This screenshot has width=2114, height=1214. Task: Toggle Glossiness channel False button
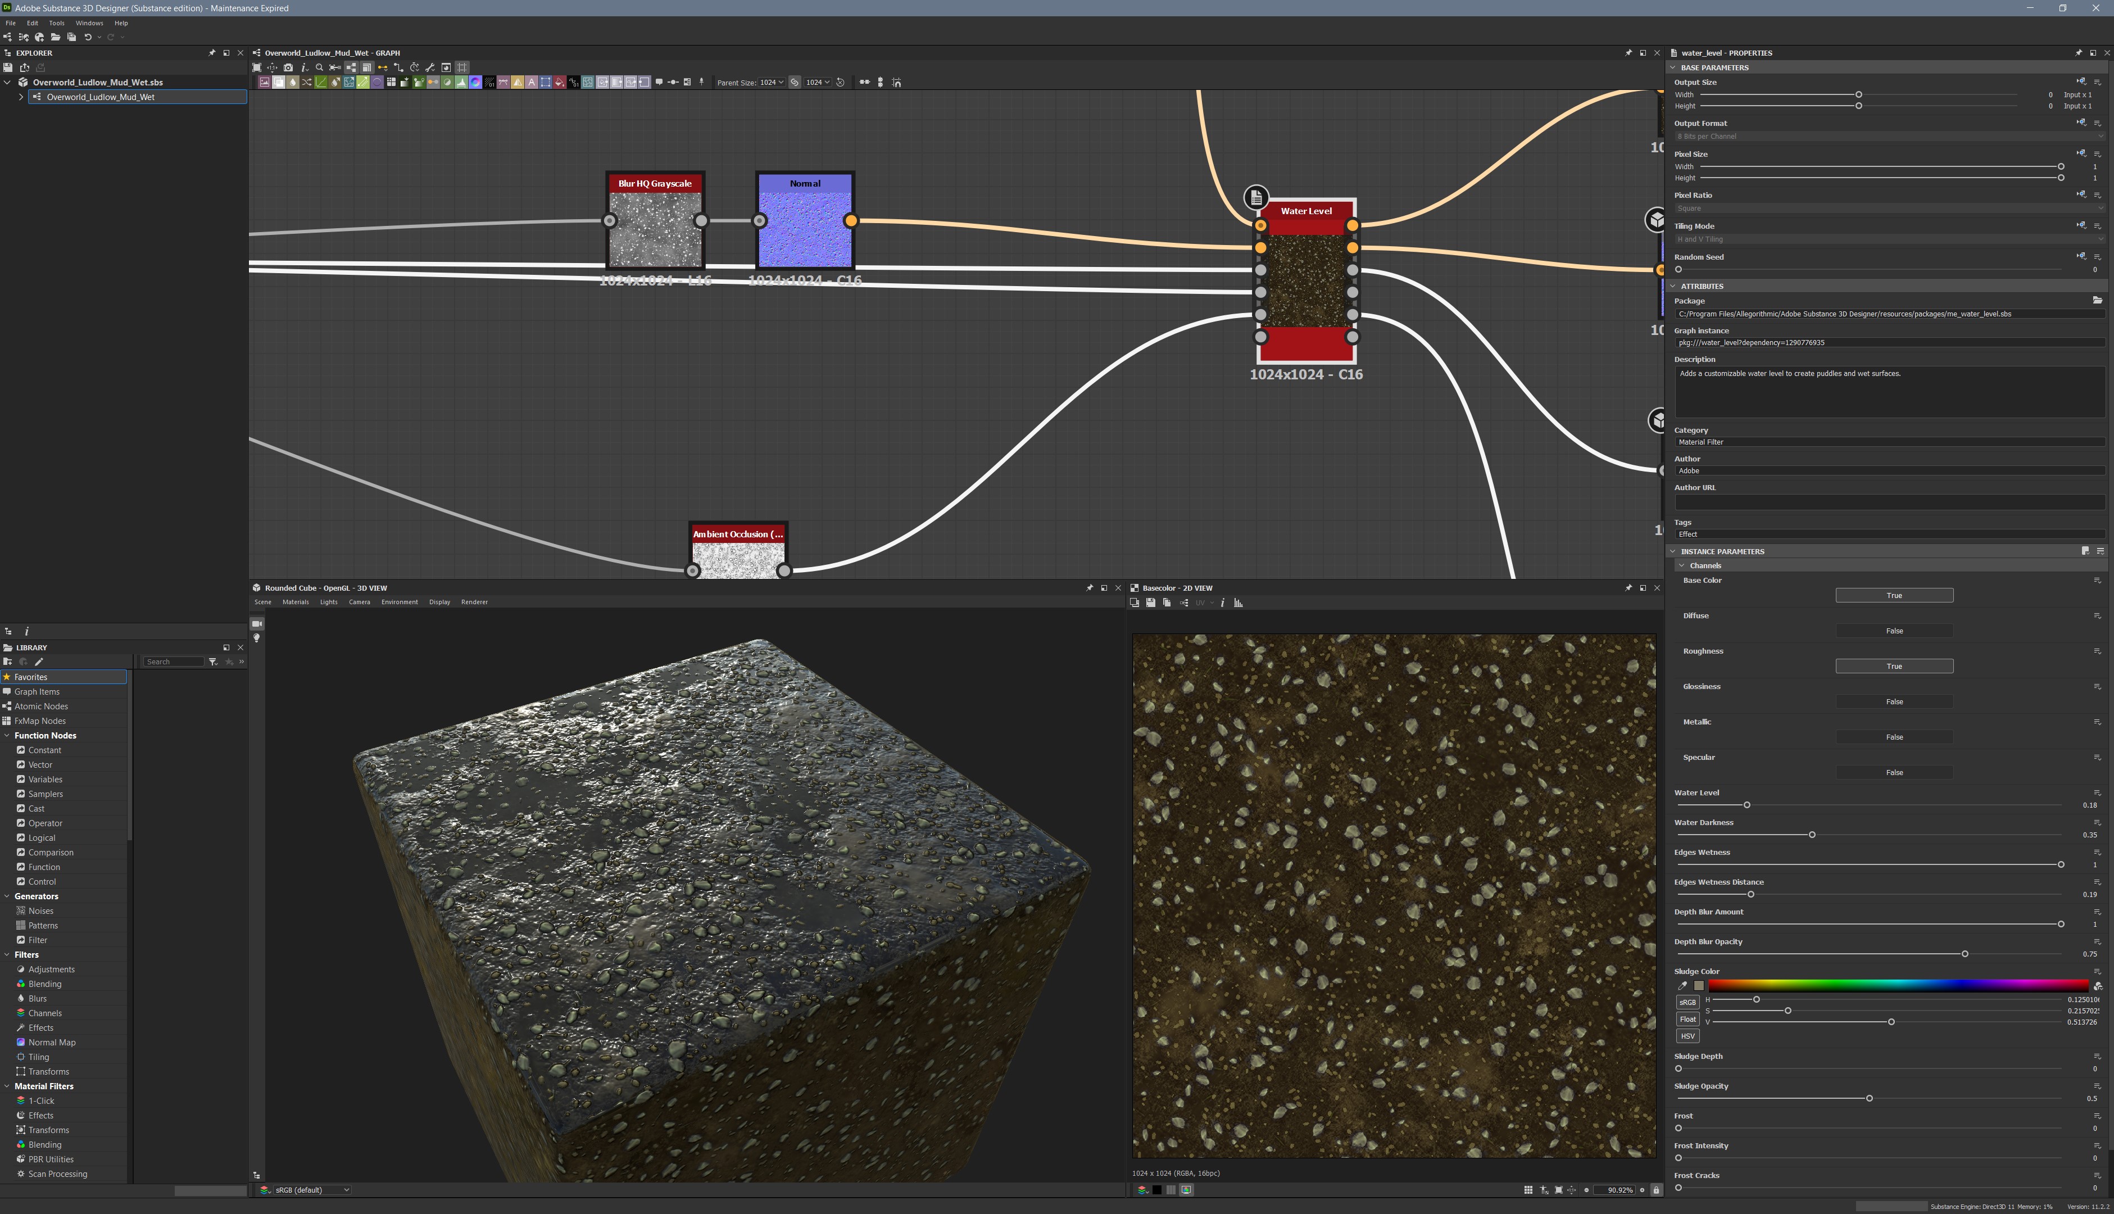pyautogui.click(x=1894, y=702)
